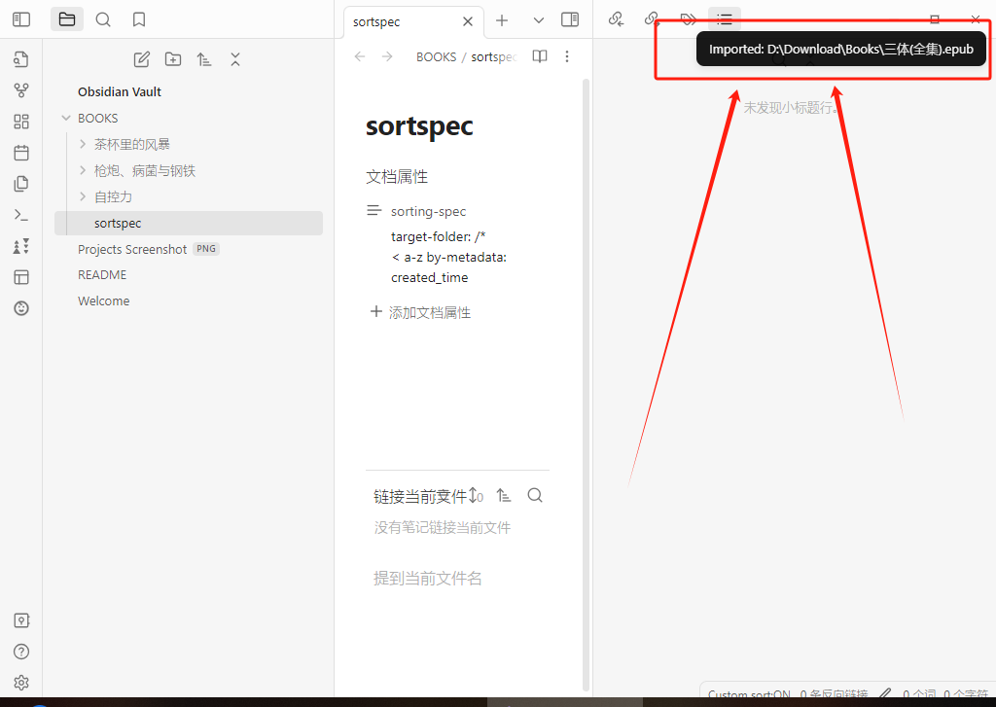Open outgoing links tab in right sidebar
The height and width of the screenshot is (707, 996).
click(x=652, y=19)
